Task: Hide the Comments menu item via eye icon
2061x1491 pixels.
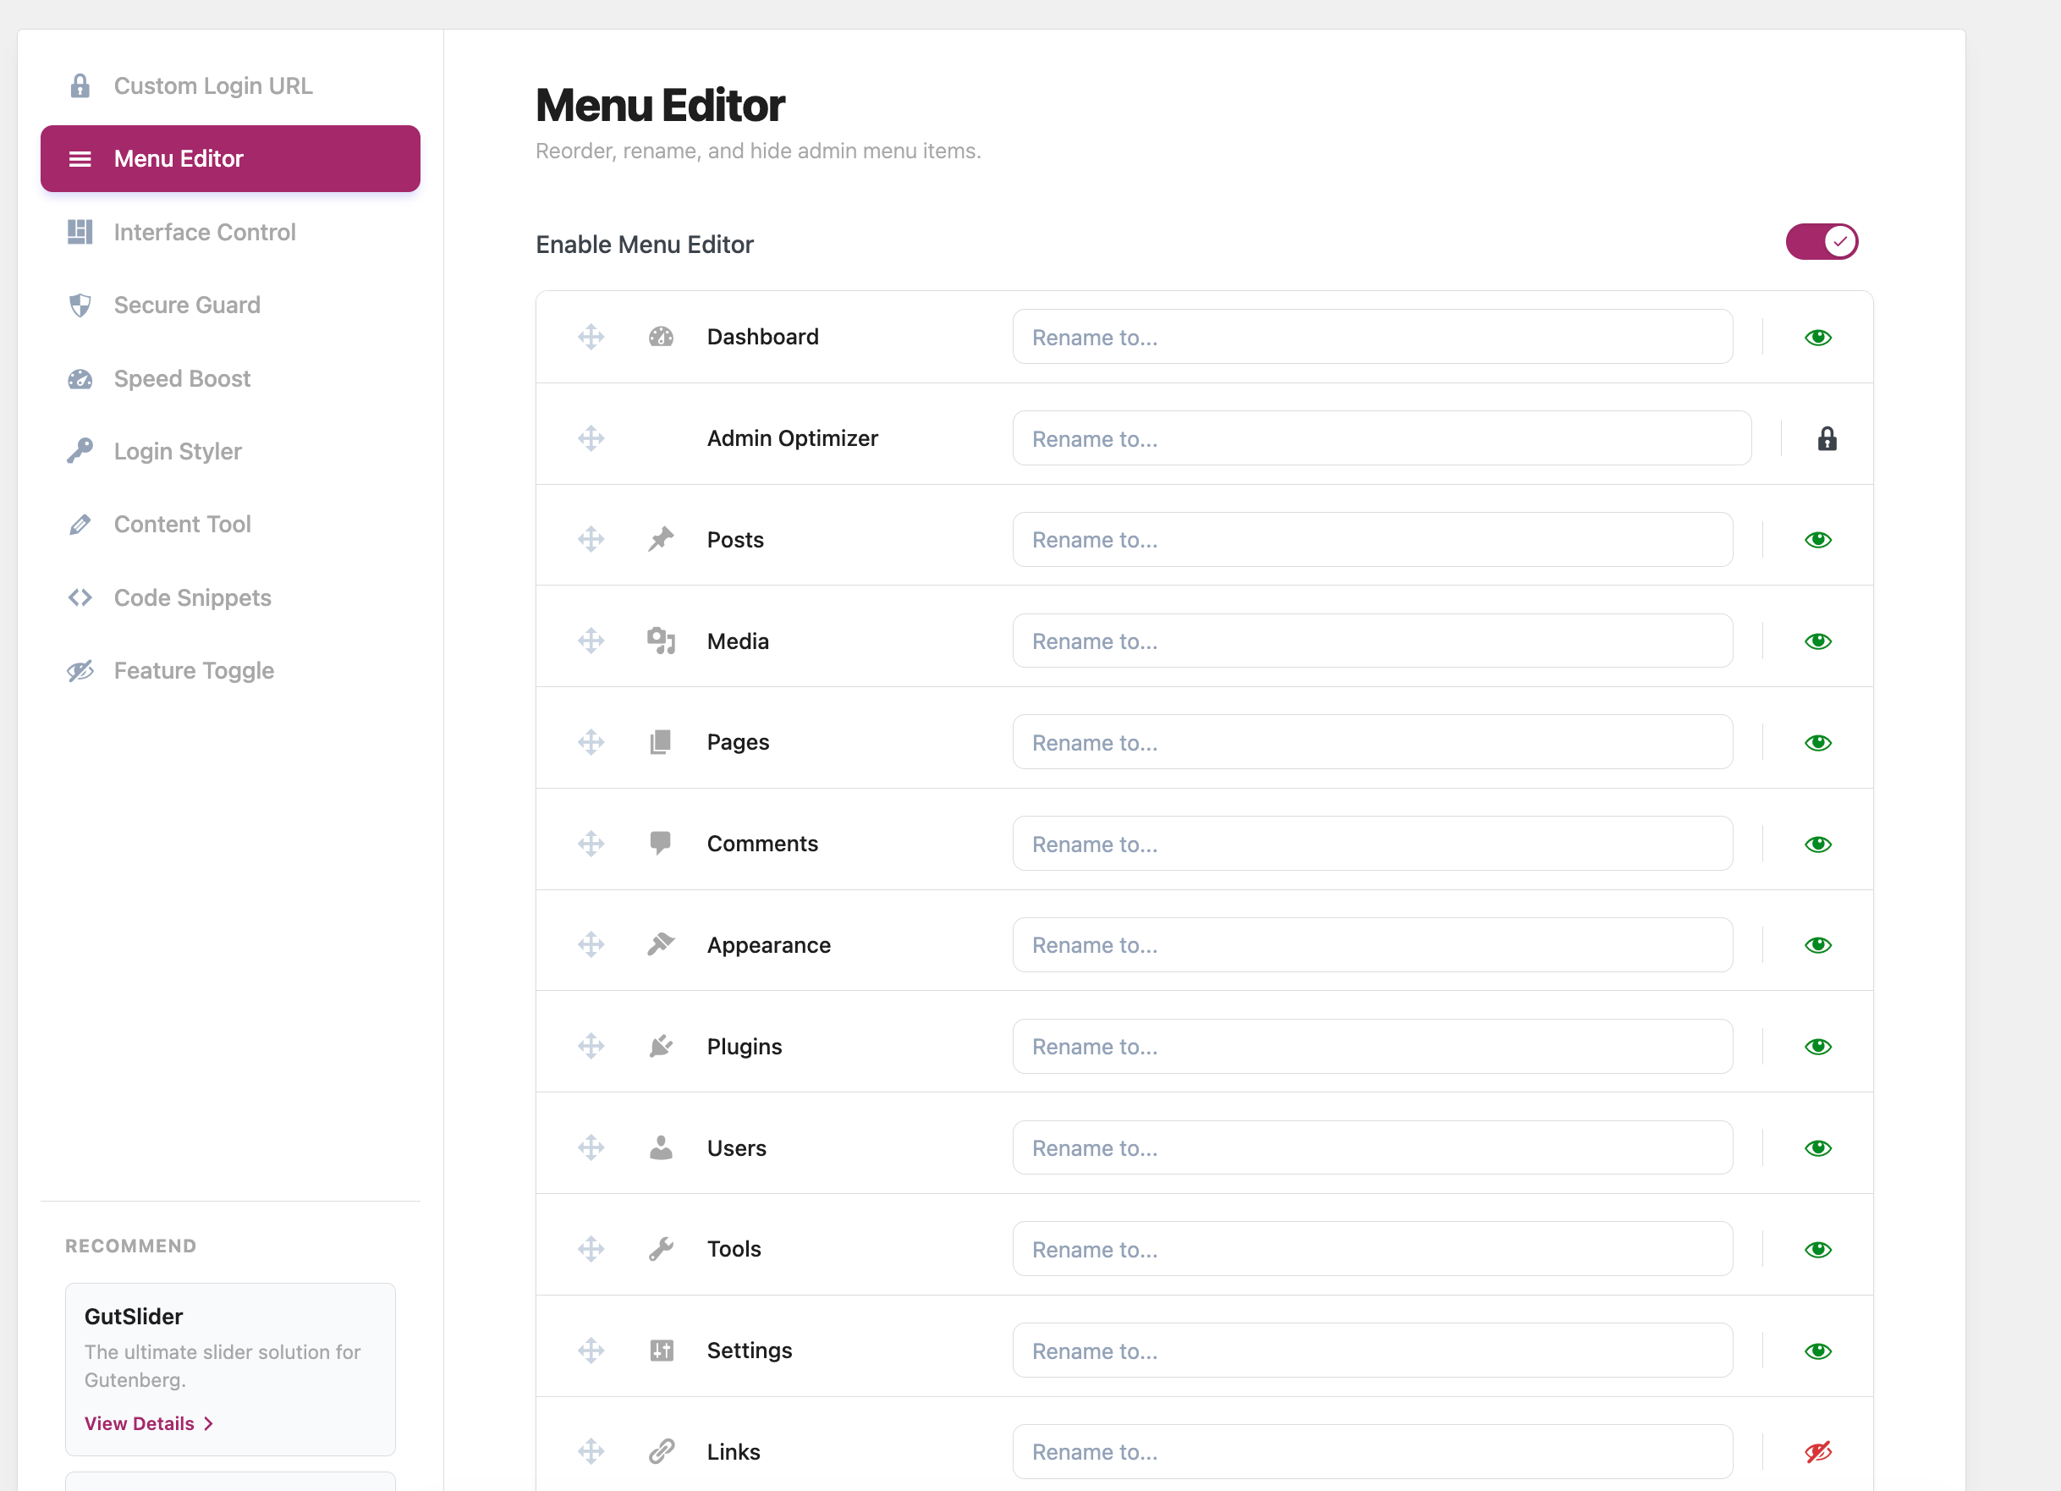Action: tap(1817, 845)
